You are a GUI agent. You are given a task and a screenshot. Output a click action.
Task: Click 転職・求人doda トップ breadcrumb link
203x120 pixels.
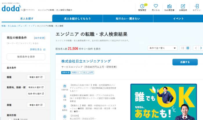point(18,26)
